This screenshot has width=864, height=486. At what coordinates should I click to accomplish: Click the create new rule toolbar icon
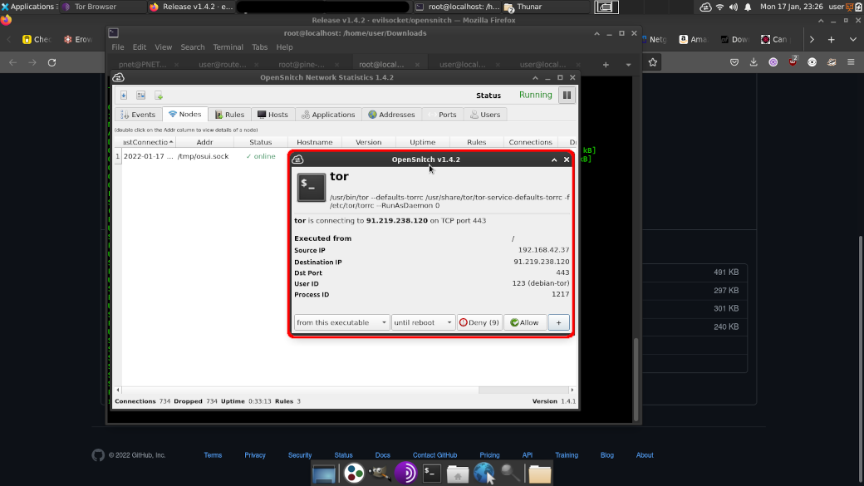pyautogui.click(x=159, y=96)
